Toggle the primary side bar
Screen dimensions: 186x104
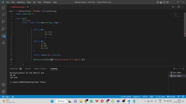(158, 2)
